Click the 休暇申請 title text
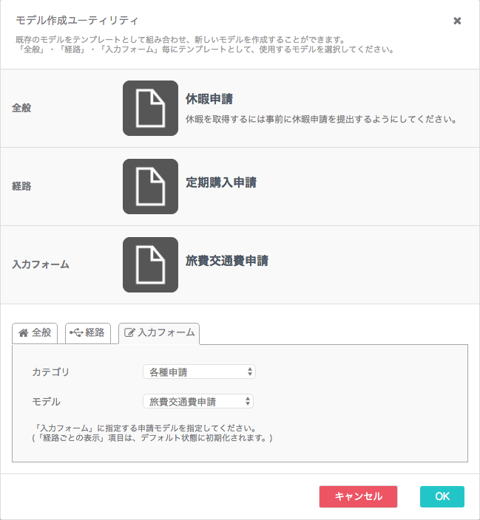 coord(209,99)
